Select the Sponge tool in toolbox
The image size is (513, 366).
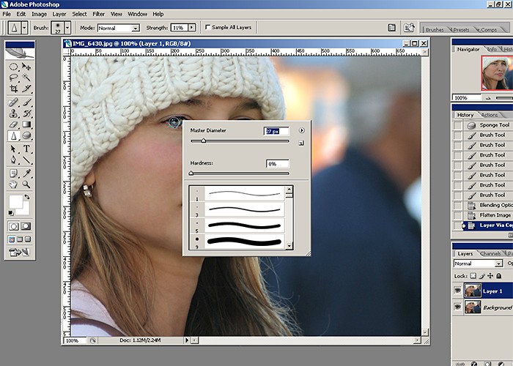tap(26, 135)
